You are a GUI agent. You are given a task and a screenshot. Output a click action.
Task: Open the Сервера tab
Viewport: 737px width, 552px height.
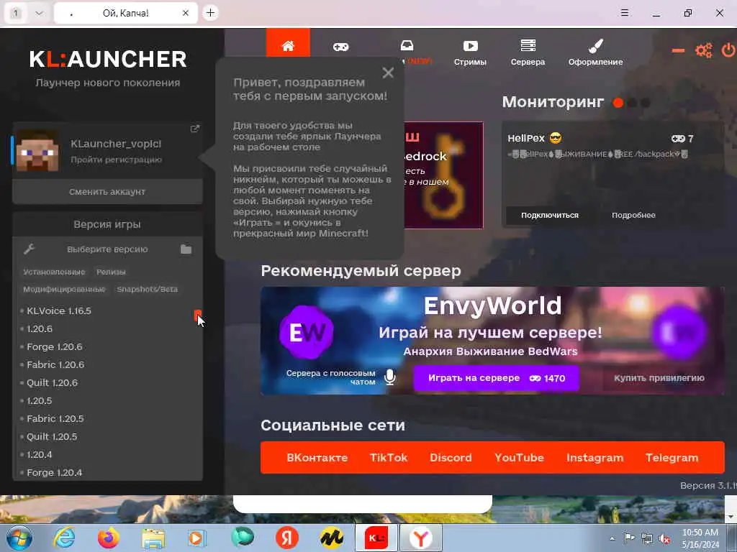click(528, 52)
